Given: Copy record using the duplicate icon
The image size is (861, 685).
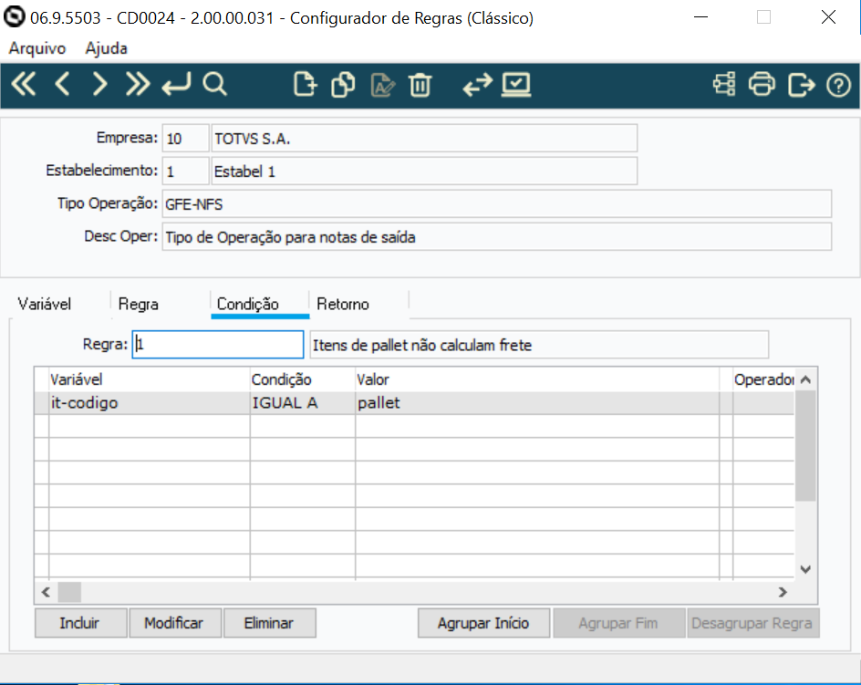Looking at the screenshot, I should click(343, 85).
